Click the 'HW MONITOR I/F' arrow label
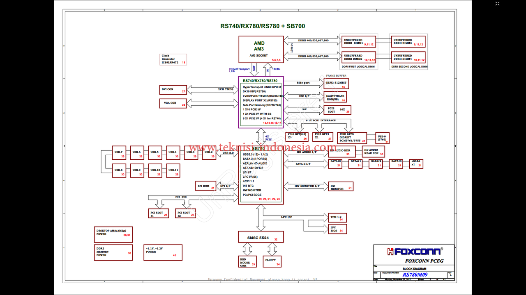526x295 pixels. (307, 186)
